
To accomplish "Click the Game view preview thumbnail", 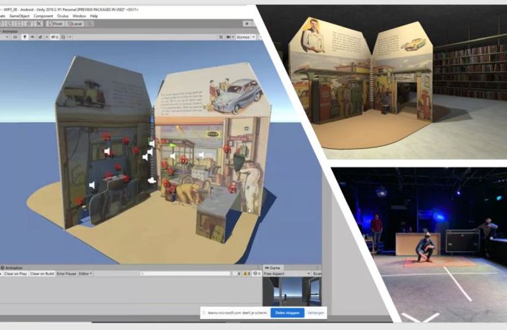I will tap(292, 292).
